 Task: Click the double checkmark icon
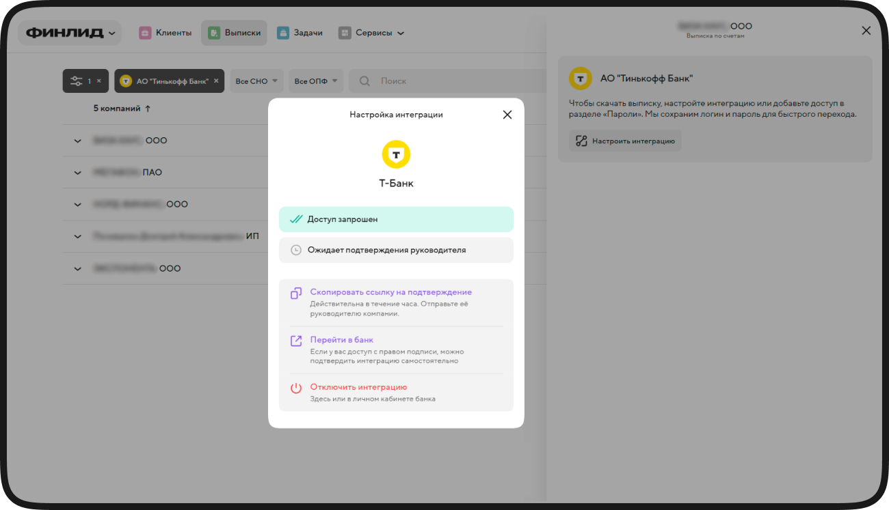[296, 220]
